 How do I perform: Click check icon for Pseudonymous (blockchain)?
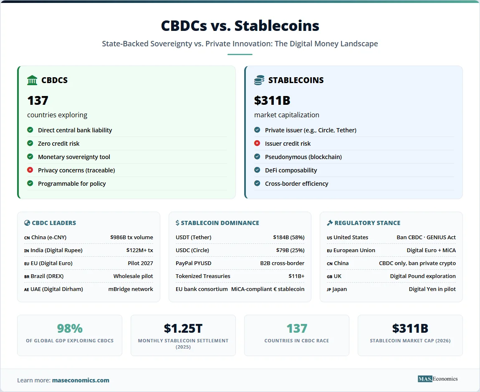257,157
